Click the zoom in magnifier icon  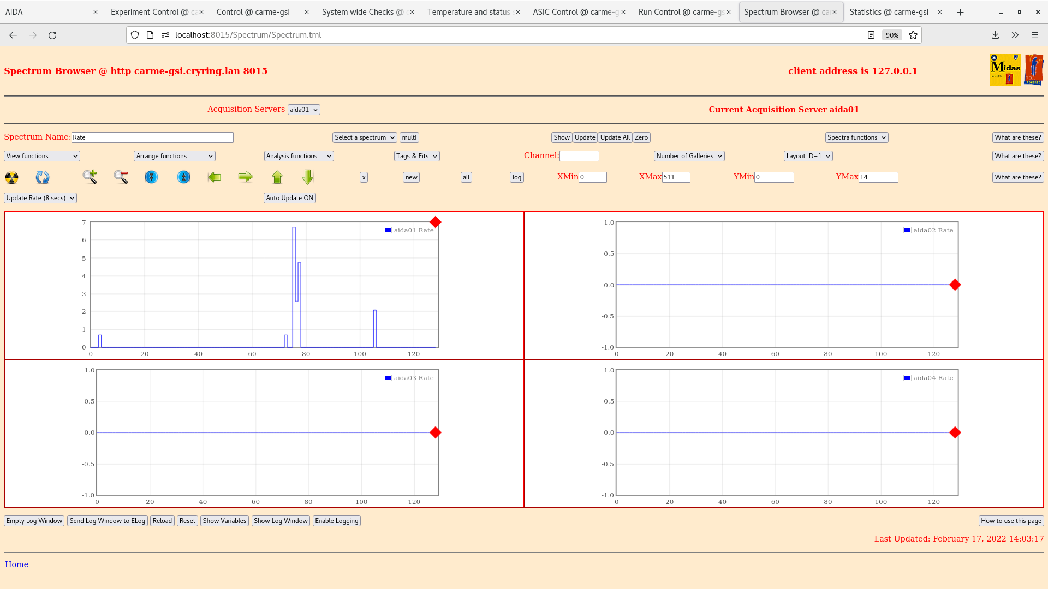click(90, 177)
